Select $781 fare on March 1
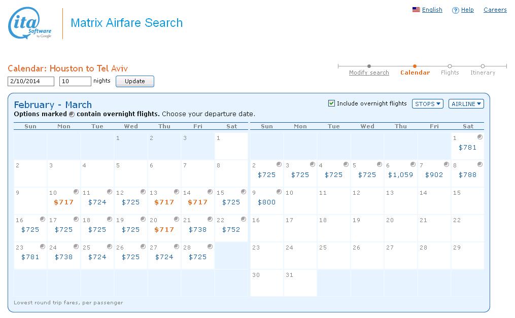Image resolution: width=515 pixels, height=318 pixels. [x=467, y=148]
